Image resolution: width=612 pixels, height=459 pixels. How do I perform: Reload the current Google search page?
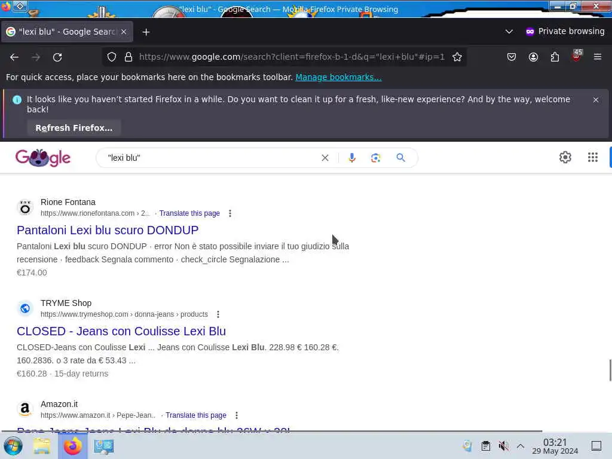[57, 57]
